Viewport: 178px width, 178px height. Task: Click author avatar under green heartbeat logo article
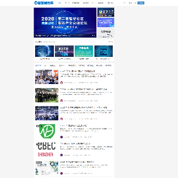click(x=61, y=137)
